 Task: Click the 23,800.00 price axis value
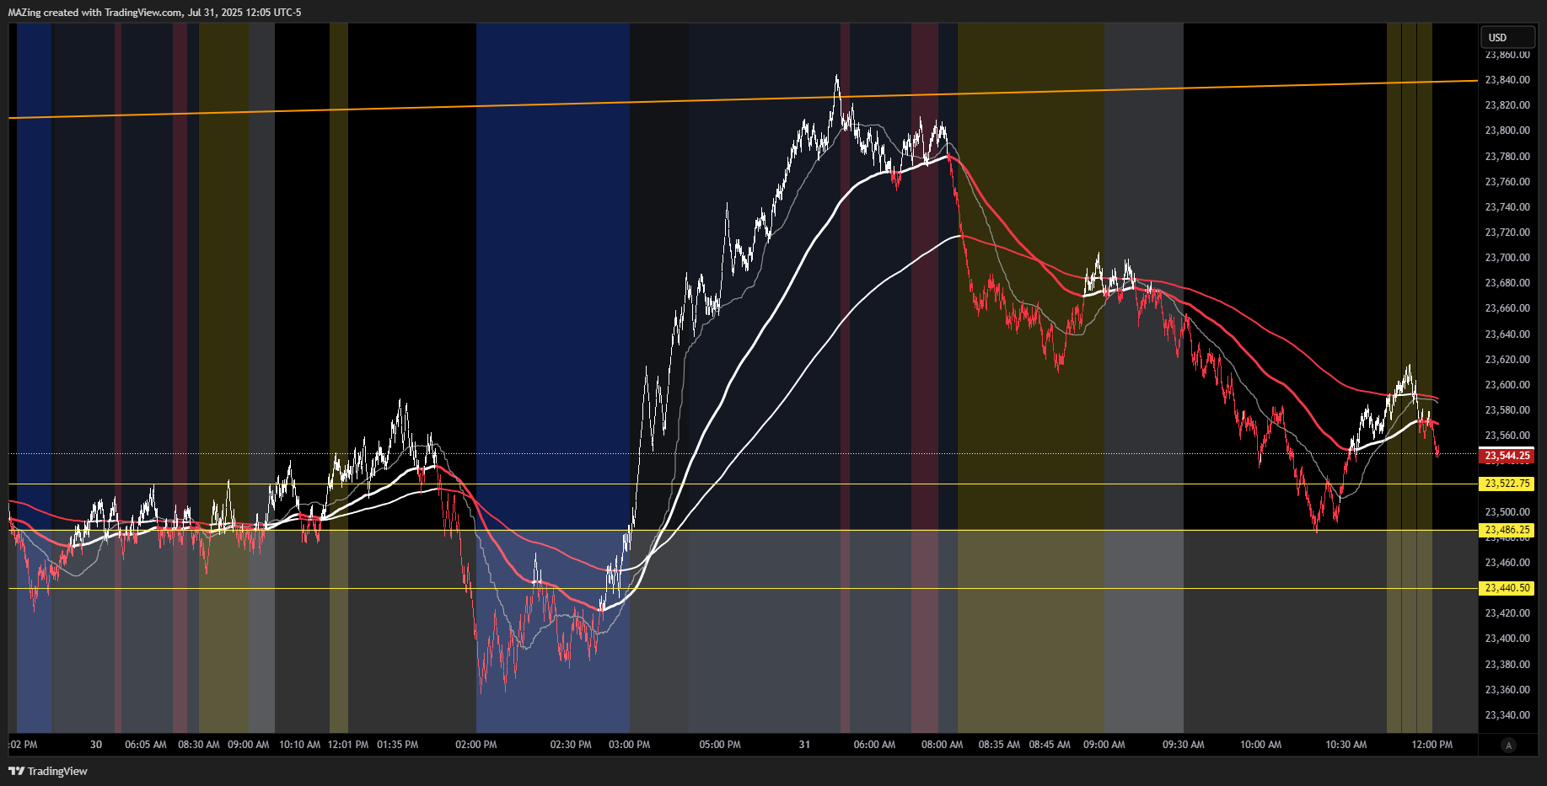tap(1507, 131)
